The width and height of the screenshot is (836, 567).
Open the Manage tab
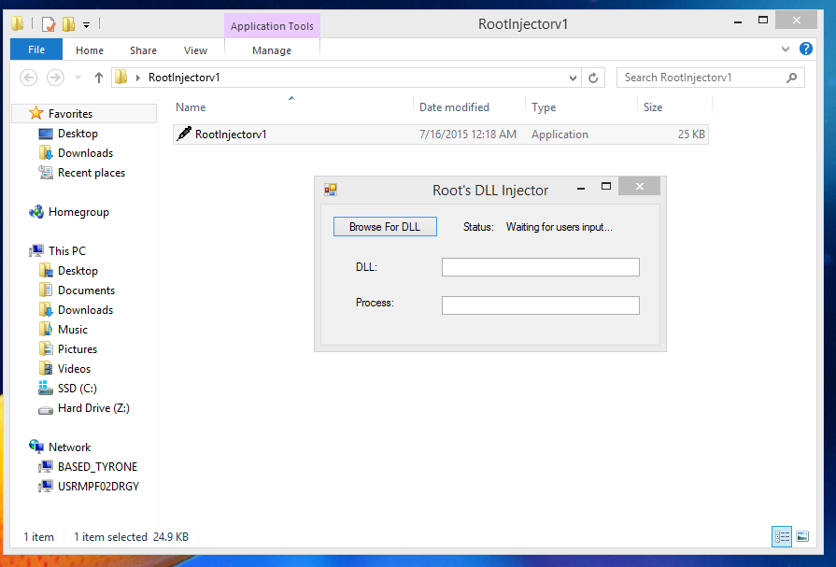pyautogui.click(x=272, y=50)
